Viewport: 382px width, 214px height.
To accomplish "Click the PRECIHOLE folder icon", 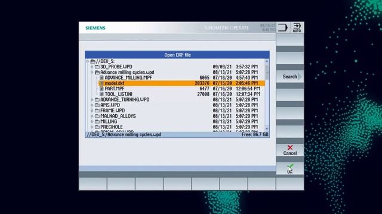I will click(x=97, y=127).
